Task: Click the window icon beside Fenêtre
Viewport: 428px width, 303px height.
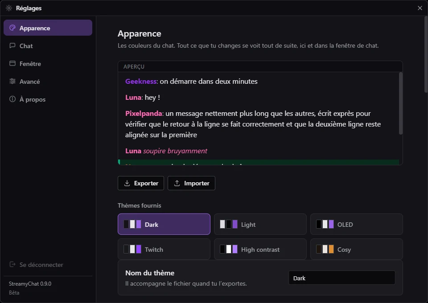Action: pos(12,63)
